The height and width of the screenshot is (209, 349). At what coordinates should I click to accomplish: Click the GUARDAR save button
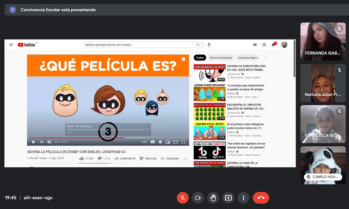click(x=170, y=159)
